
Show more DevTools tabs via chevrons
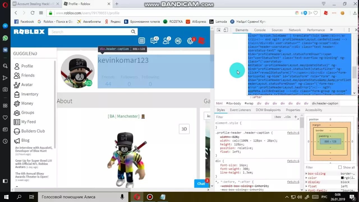coord(331,30)
